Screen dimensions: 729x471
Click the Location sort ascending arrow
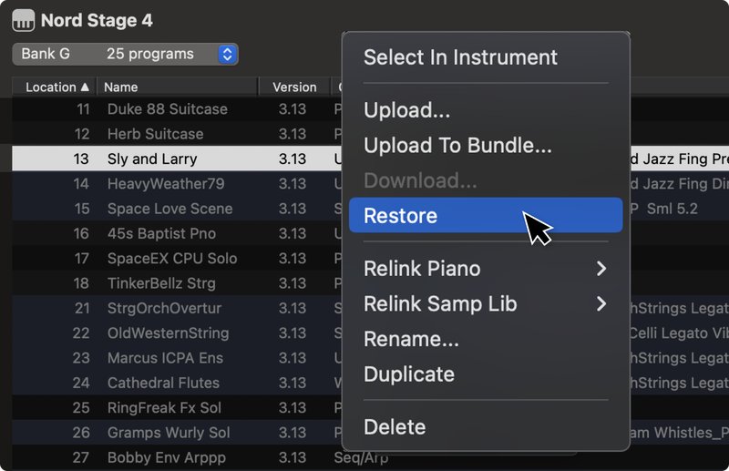[x=85, y=87]
